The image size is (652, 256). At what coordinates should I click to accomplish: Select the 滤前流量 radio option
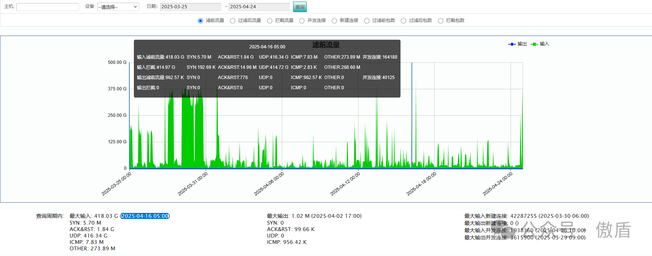200,21
